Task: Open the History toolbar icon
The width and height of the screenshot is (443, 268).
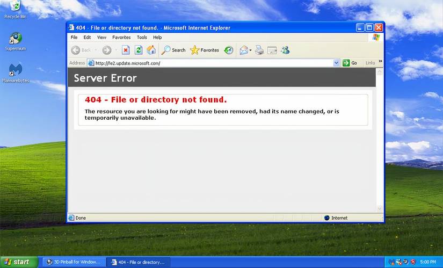Action: click(x=229, y=50)
